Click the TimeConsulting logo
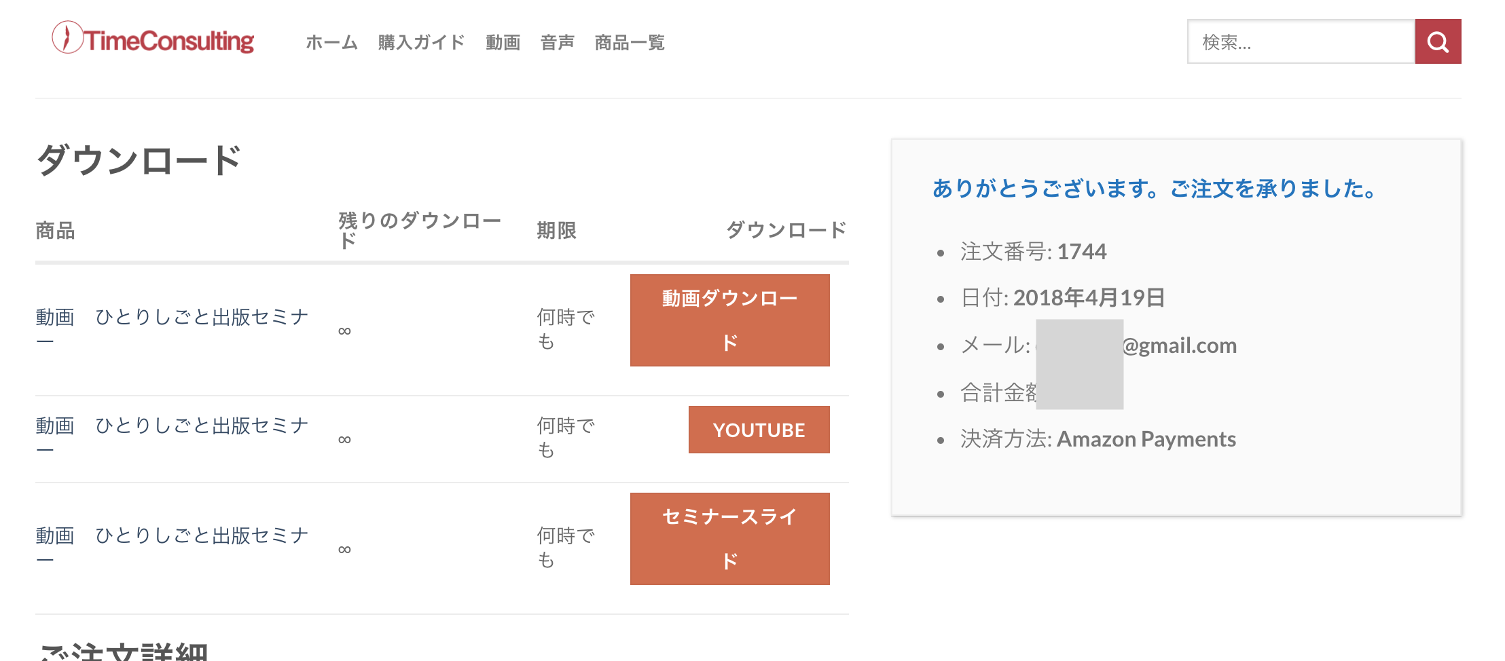Screen dimensions: 1505x661 point(153,39)
